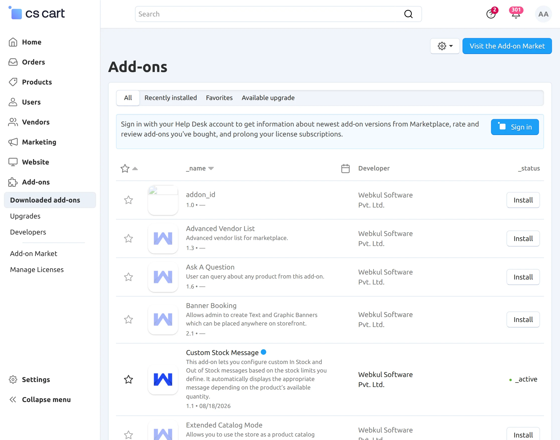Favorite the Ask A Question star
The image size is (560, 440).
click(128, 277)
